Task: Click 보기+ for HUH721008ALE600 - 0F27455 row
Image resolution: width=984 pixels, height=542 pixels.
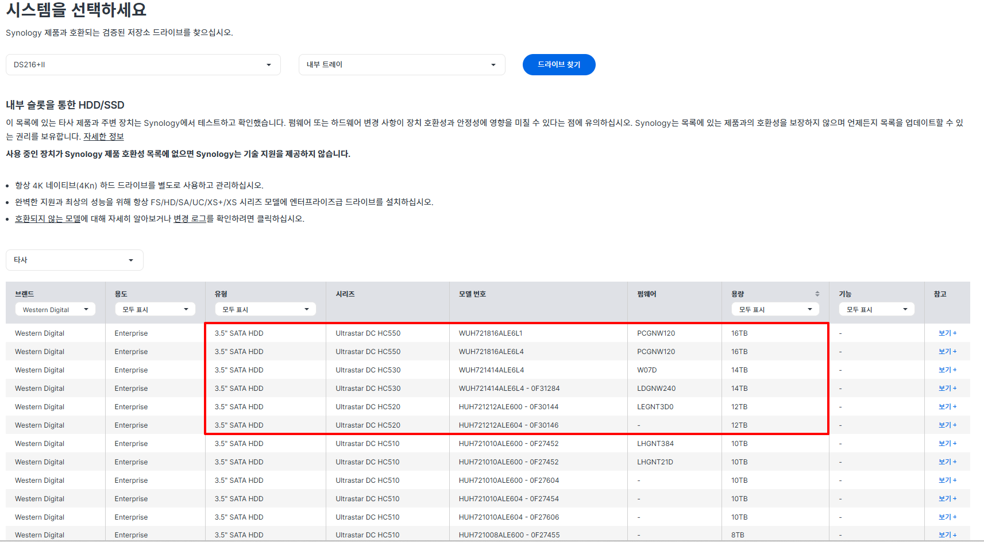Action: 947,535
